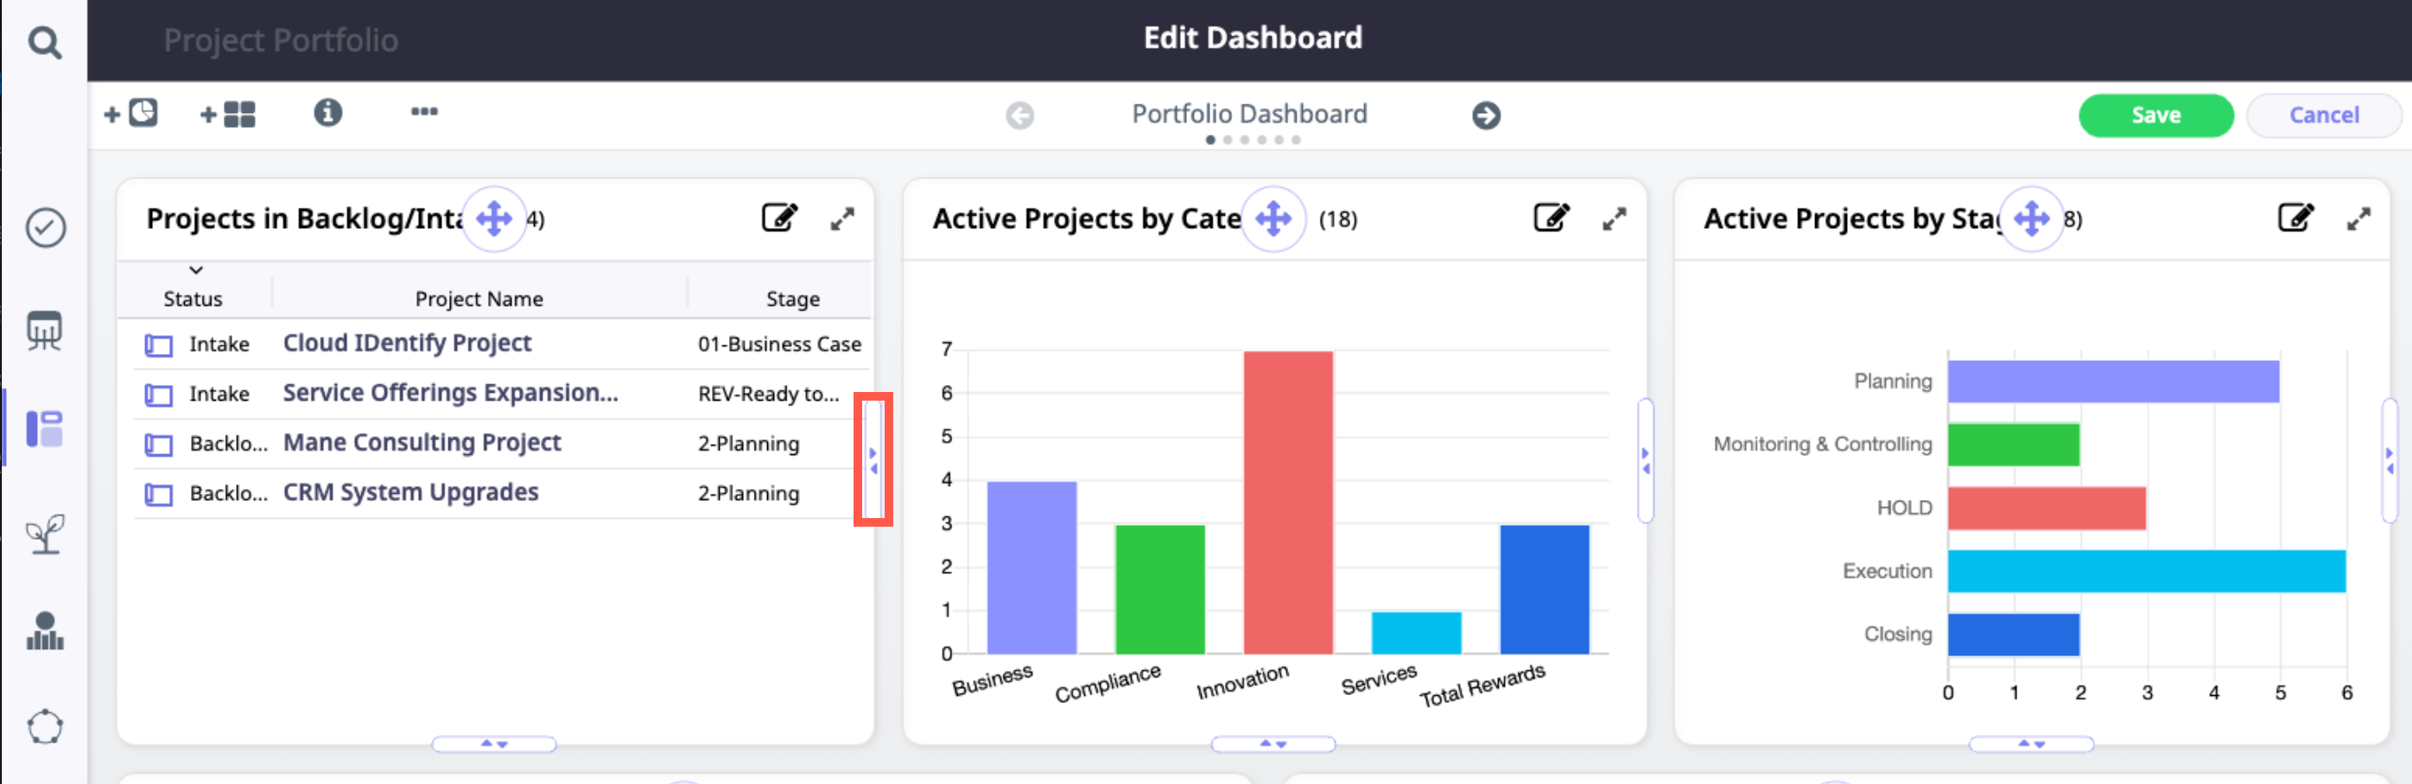The height and width of the screenshot is (784, 2412).
Task: Select the second dashboard page dot
Action: [1228, 141]
